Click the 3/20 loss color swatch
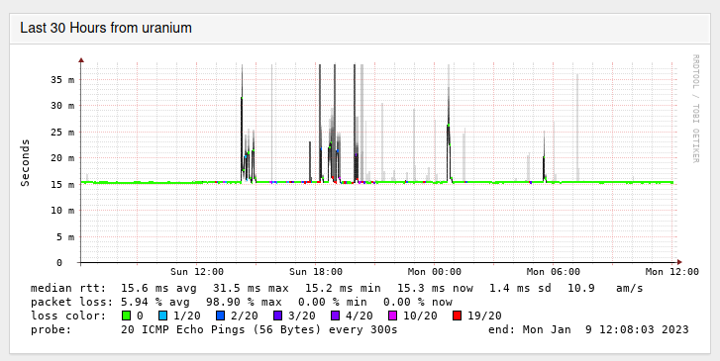 pos(277,316)
